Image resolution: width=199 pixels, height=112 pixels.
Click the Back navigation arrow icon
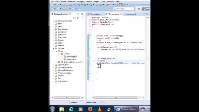pos(67,9)
